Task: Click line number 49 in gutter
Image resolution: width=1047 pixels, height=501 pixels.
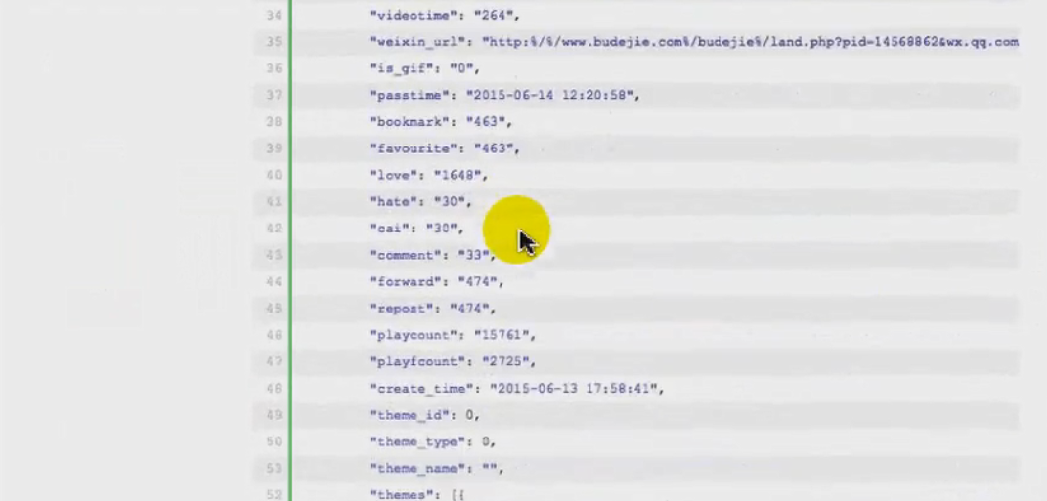Action: 274,415
